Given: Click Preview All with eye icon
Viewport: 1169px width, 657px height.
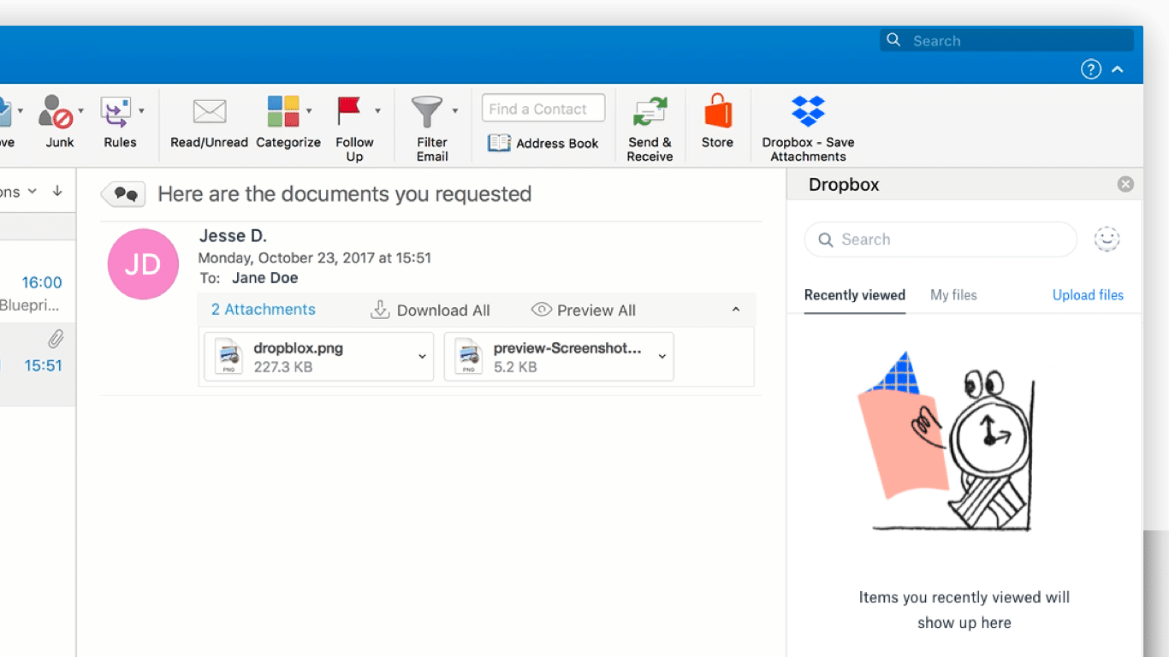Looking at the screenshot, I should (x=584, y=310).
